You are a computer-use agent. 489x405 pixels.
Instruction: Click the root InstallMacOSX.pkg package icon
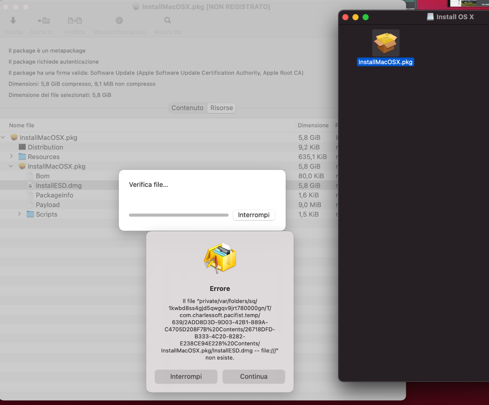pos(14,137)
